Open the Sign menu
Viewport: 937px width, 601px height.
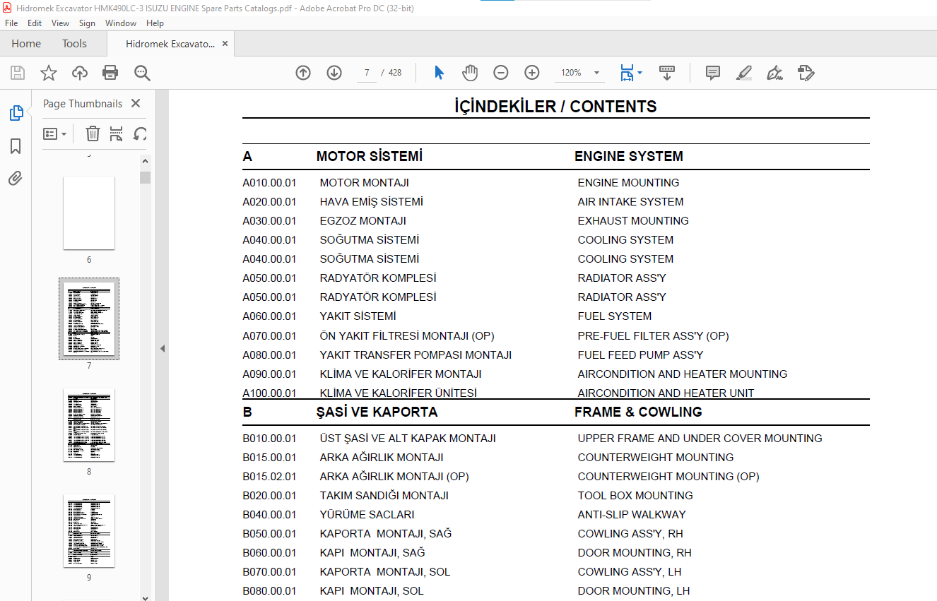pos(87,23)
